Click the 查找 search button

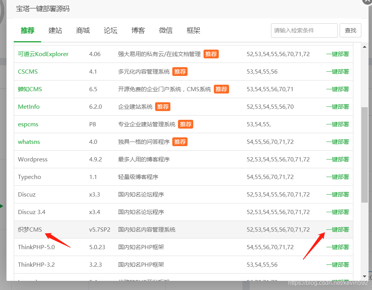350,31
